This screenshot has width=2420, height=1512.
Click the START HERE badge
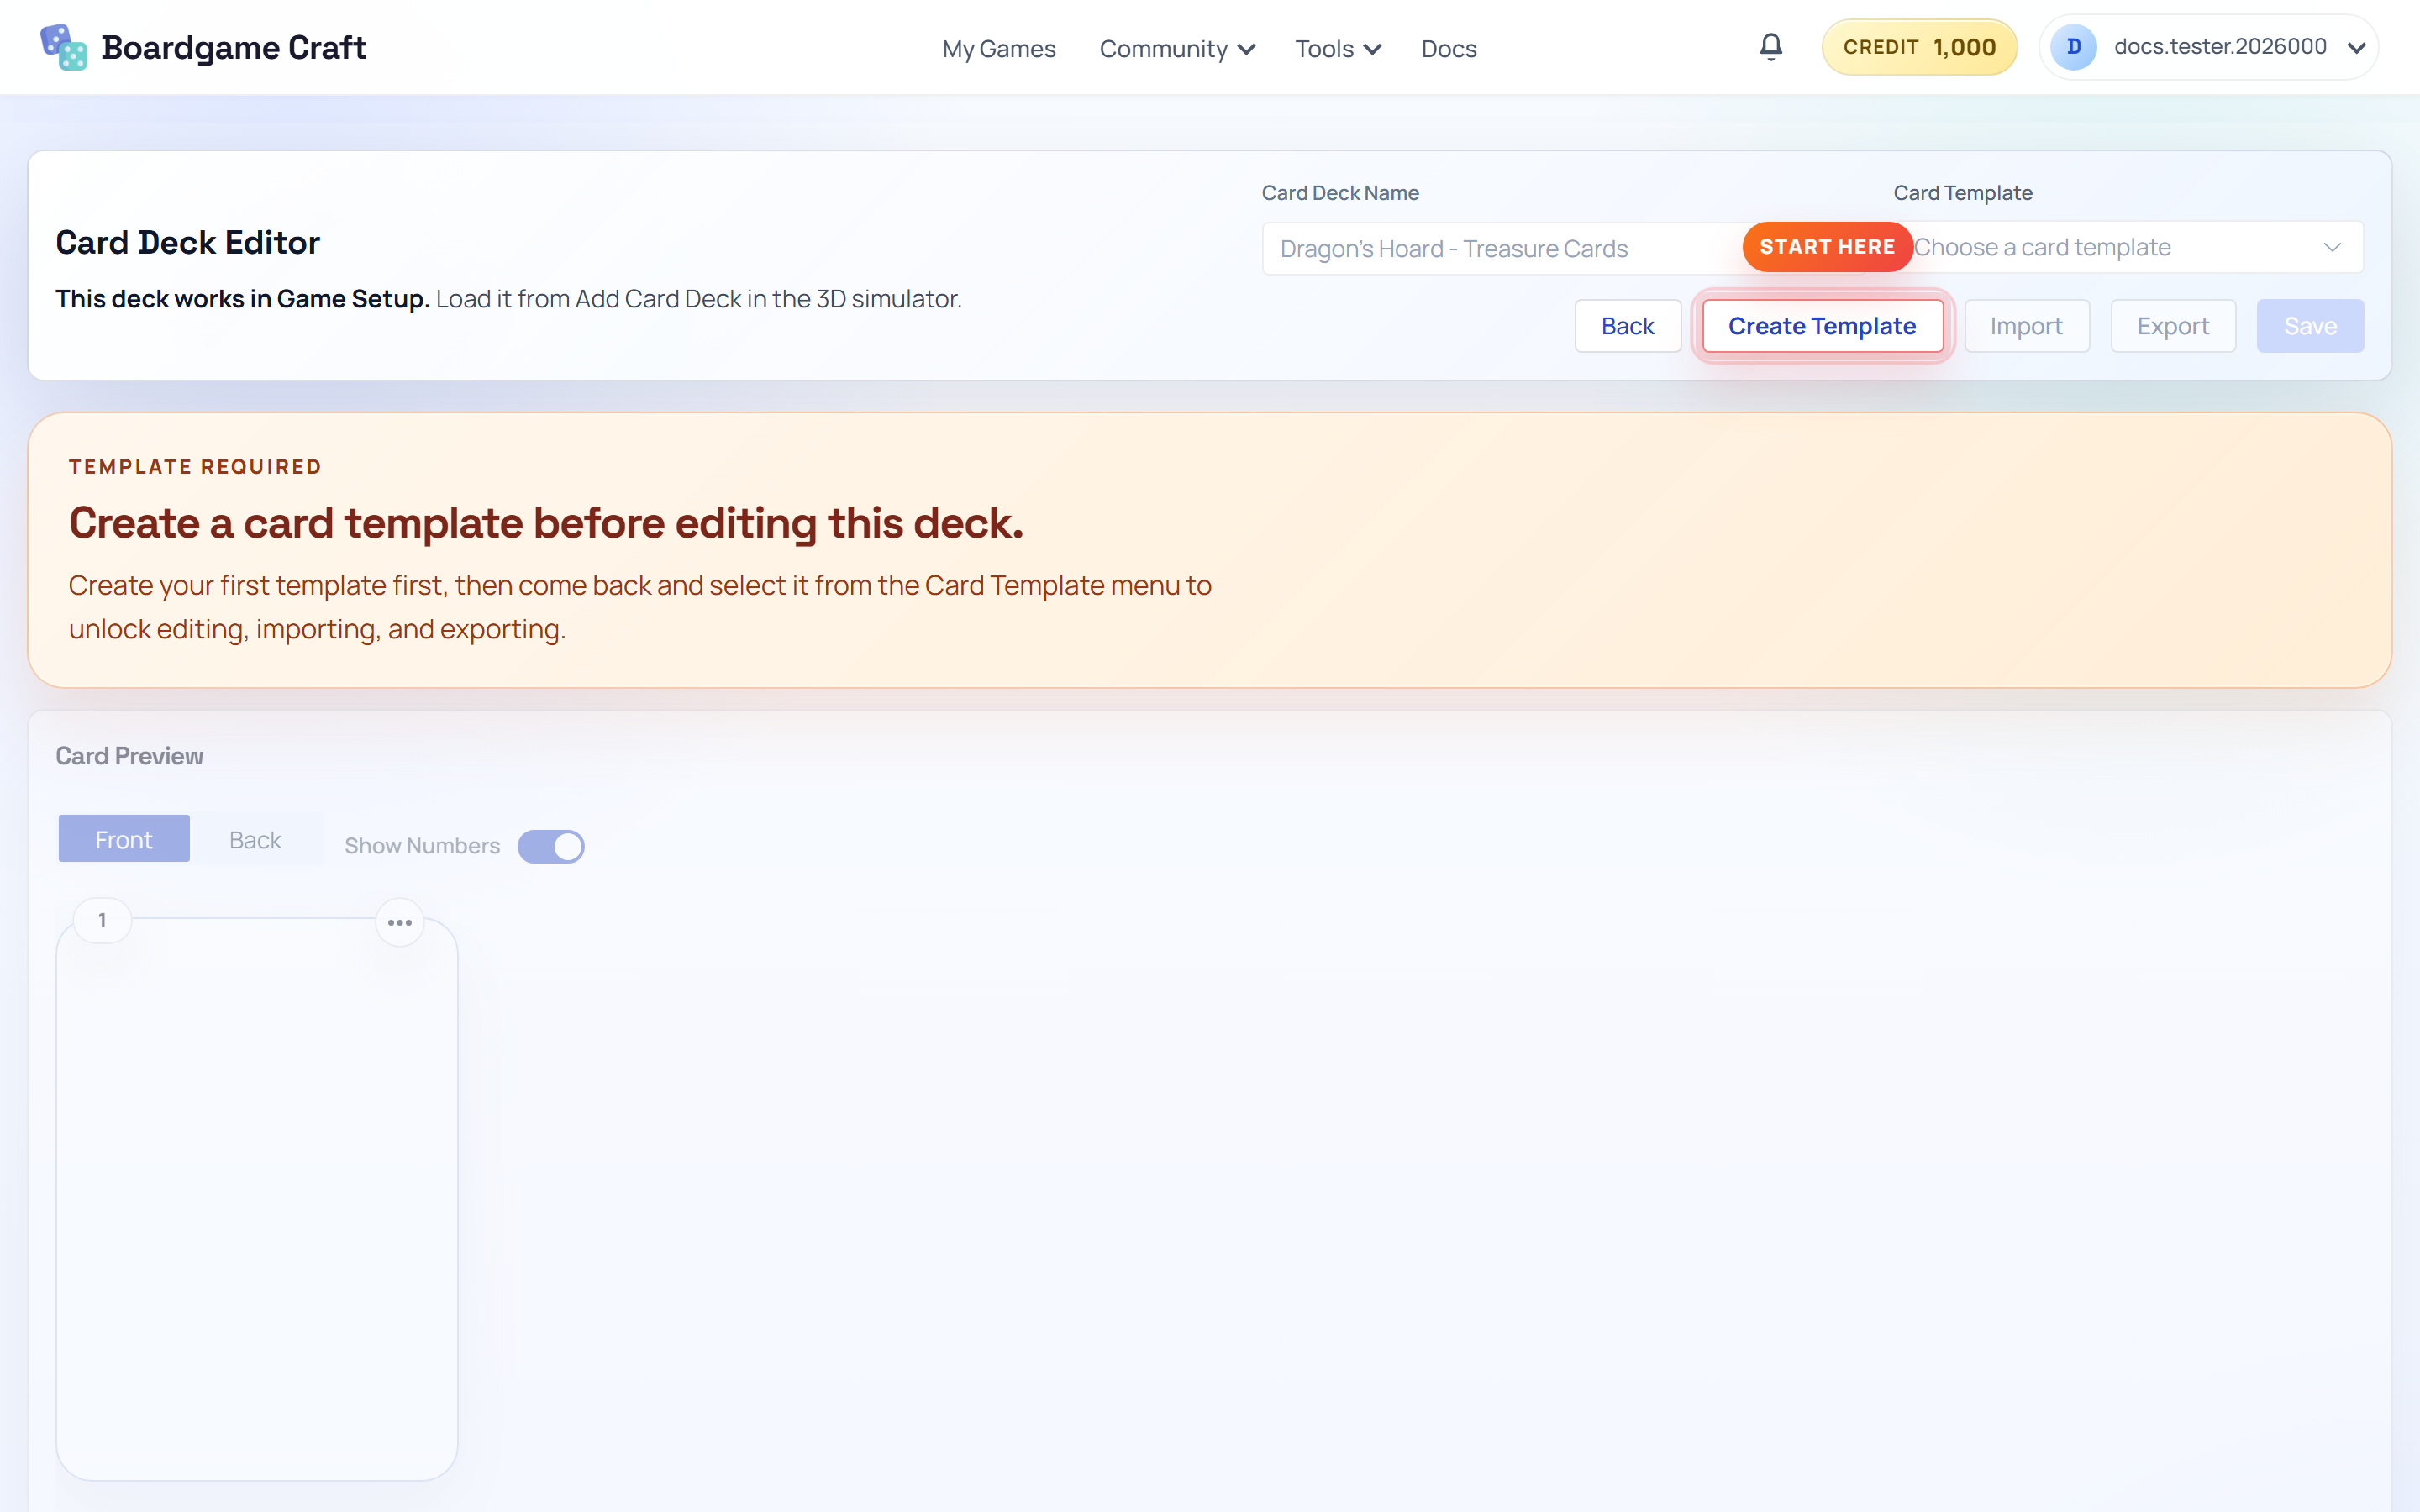[x=1827, y=247]
